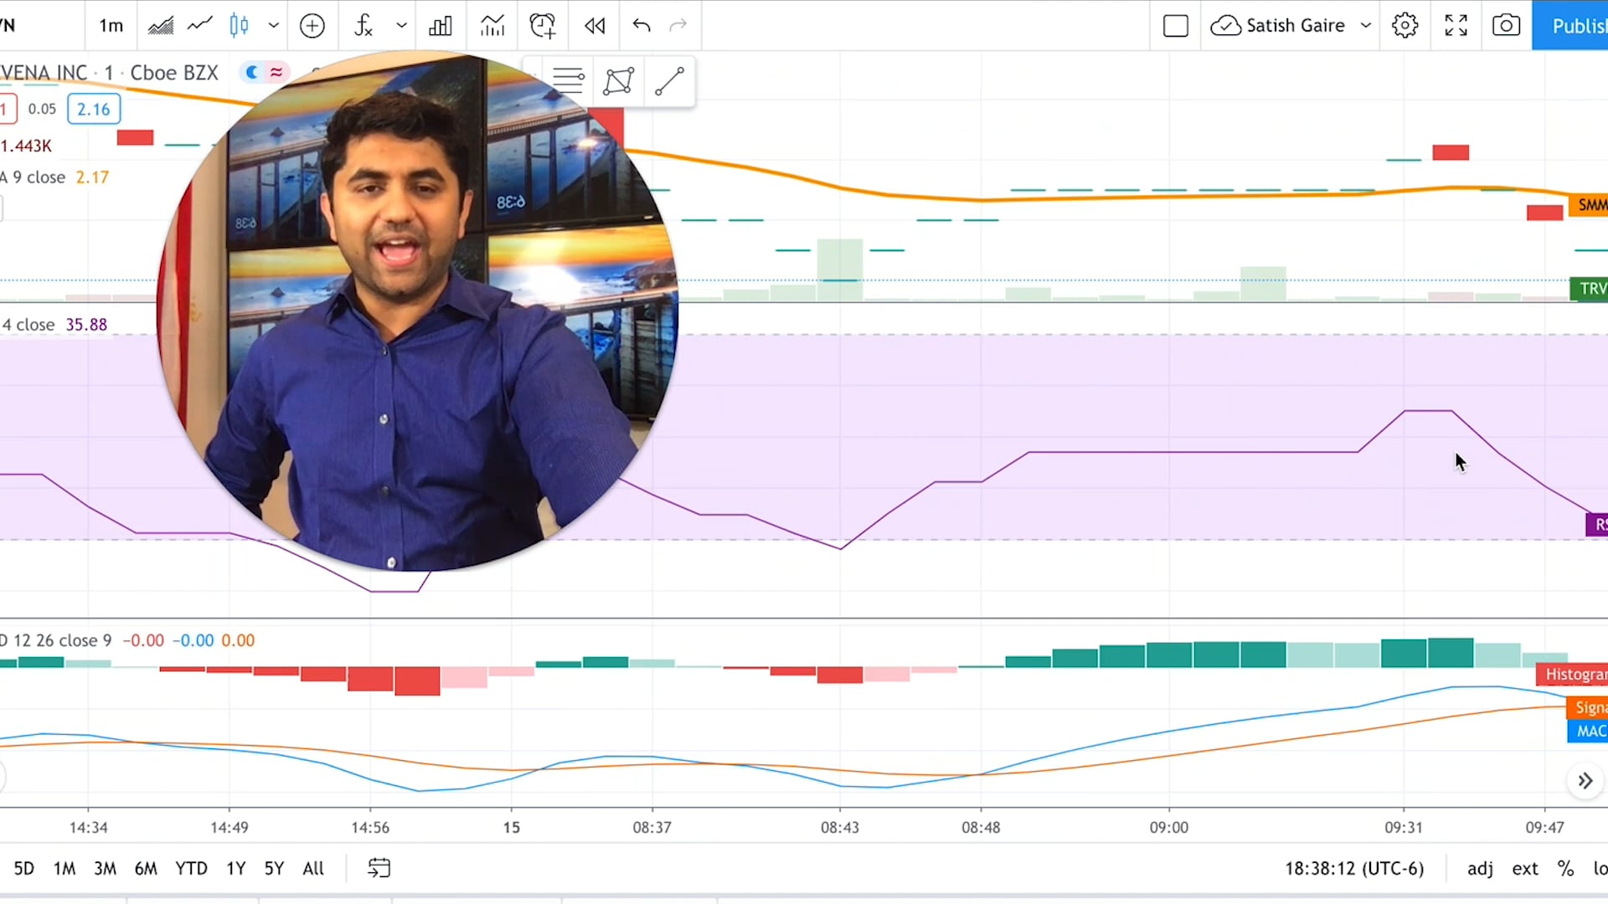This screenshot has height=904, width=1608.
Task: Toggle the percent scale button
Action: coord(1565,869)
